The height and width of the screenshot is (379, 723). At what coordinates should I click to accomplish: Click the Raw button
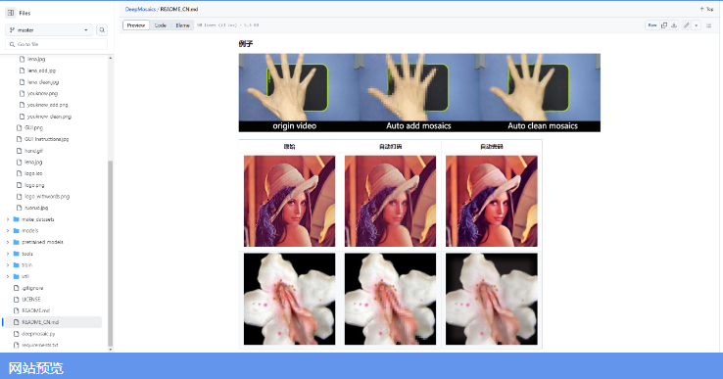(652, 25)
